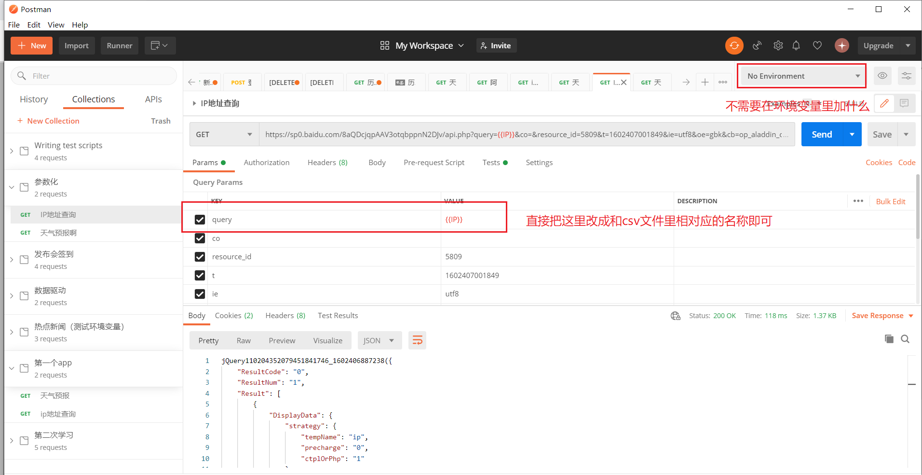Switch to the APIs tab
Image resolution: width=922 pixels, height=475 pixels.
point(153,99)
